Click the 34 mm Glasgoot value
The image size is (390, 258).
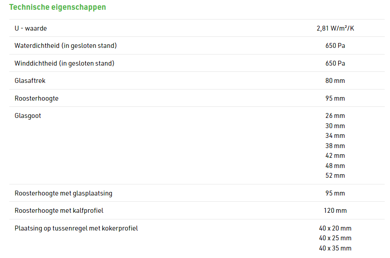coord(335,136)
